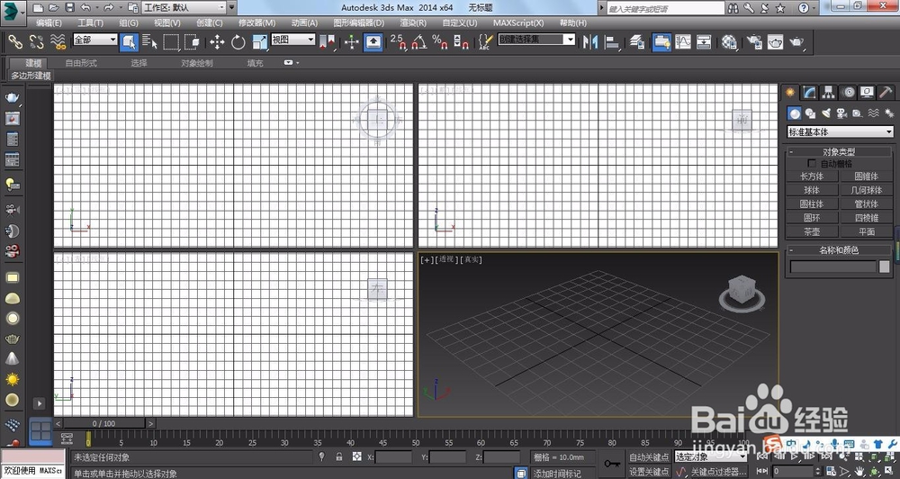
Task: Click the Align tool
Action: [612, 42]
